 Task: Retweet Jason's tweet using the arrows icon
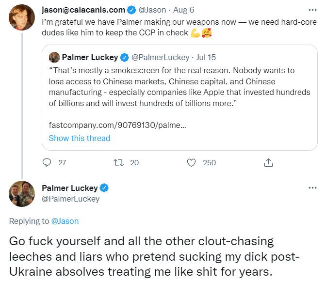coord(118,163)
